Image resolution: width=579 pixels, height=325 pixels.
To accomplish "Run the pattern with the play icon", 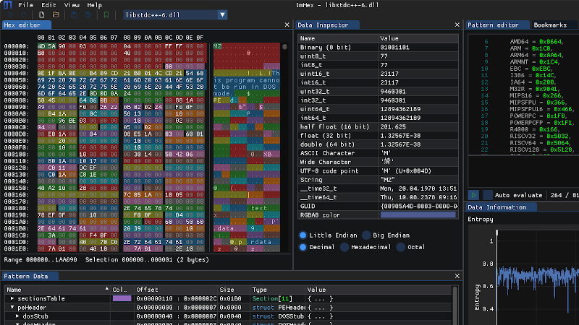I will click(473, 195).
